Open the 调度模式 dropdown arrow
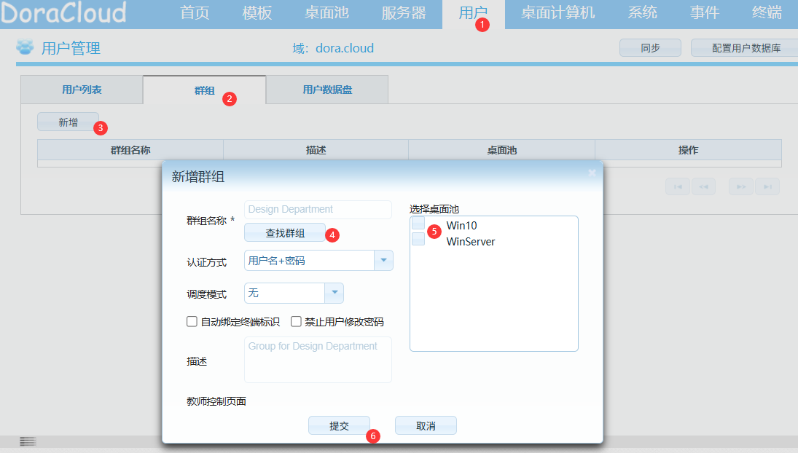 tap(334, 293)
